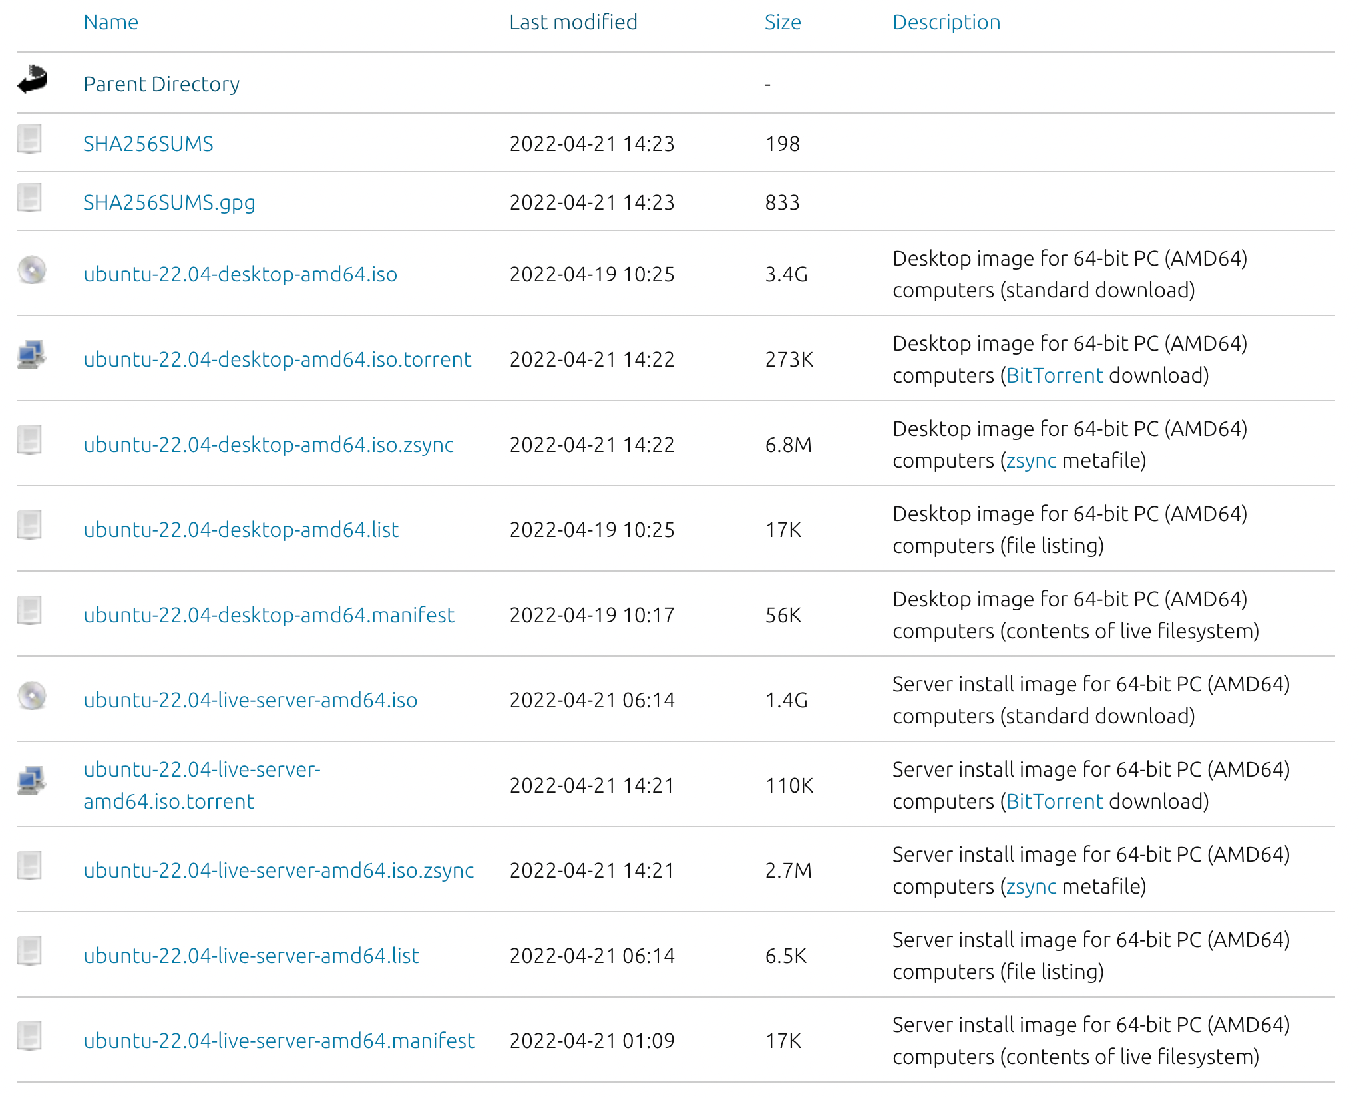This screenshot has height=1098, width=1359.
Task: Download ubuntu-22.04-live-server-amd64.iso
Action: (x=250, y=701)
